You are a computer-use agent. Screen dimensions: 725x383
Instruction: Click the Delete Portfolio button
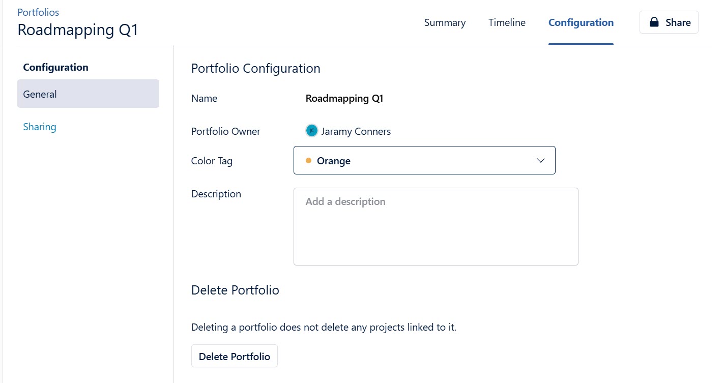(x=234, y=356)
